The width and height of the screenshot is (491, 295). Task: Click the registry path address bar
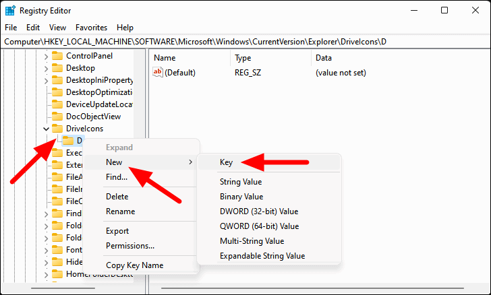(246, 42)
